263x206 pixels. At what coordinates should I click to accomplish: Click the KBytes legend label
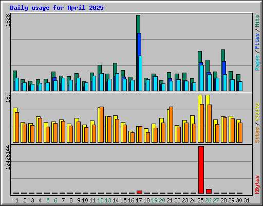pyautogui.click(x=257, y=185)
